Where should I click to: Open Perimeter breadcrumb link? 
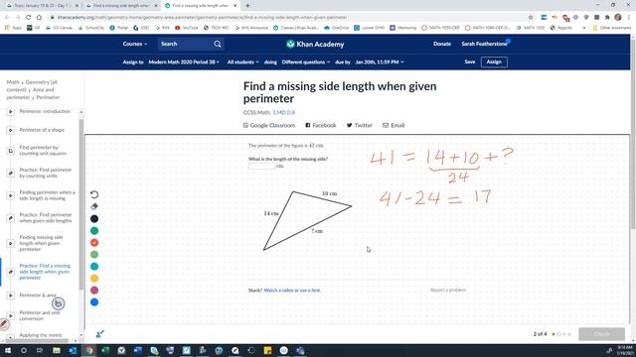tap(48, 97)
